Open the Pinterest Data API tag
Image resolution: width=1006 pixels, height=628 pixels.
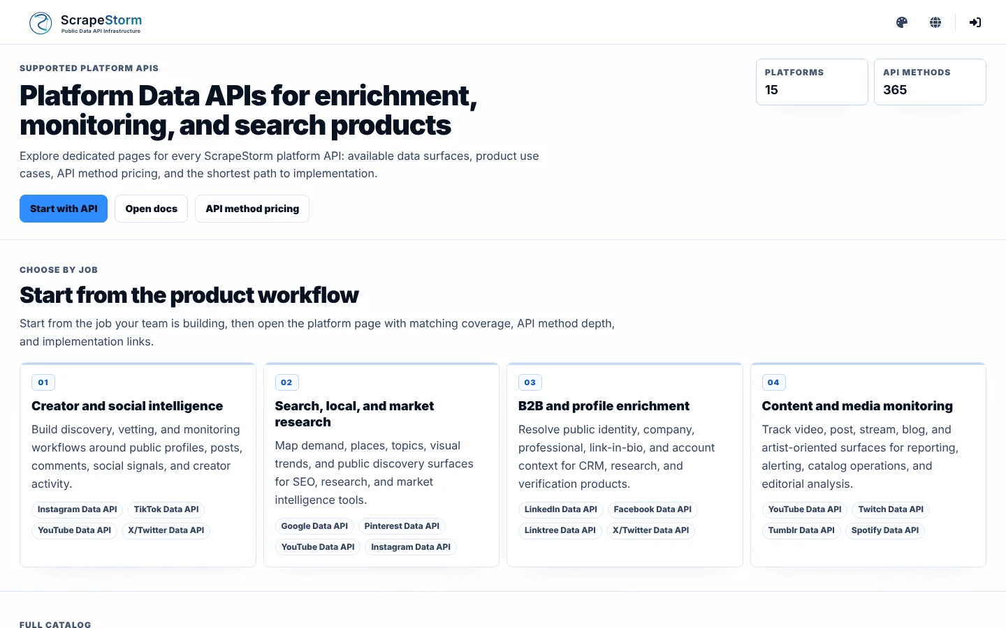[402, 526]
